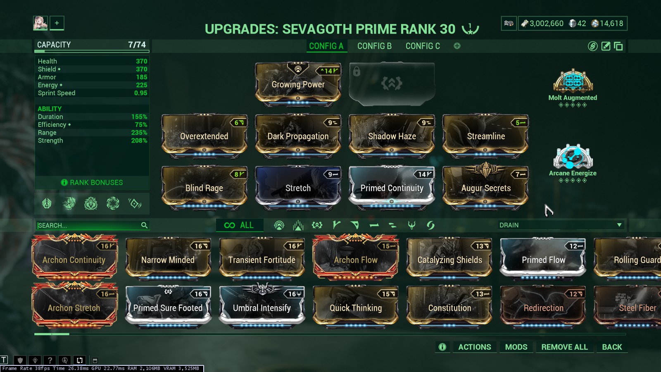
Task: Add a new config with plus icon
Action: tap(457, 46)
